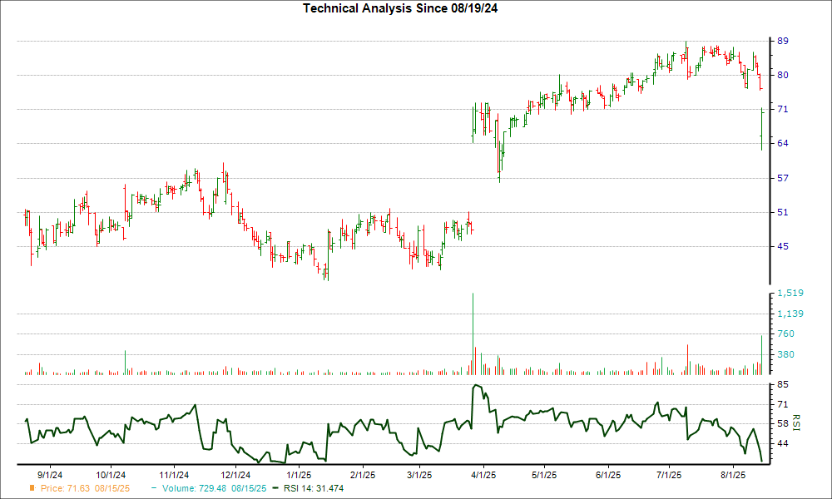832x499 pixels.
Task: Select the 57 price axis label
Action: 783,178
